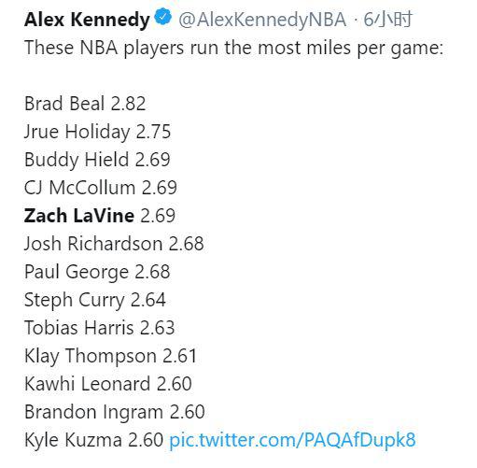This screenshot has height=468, width=477.
Task: Click the Buddy Hield 2.69 line
Action: tap(97, 160)
